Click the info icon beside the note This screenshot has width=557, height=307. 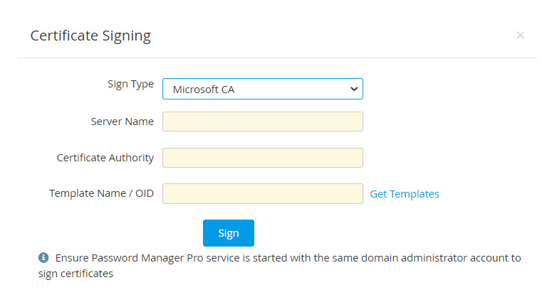coord(43,257)
